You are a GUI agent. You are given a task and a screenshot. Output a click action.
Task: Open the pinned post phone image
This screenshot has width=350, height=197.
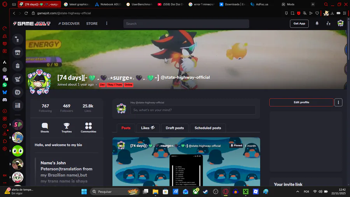click(186, 170)
